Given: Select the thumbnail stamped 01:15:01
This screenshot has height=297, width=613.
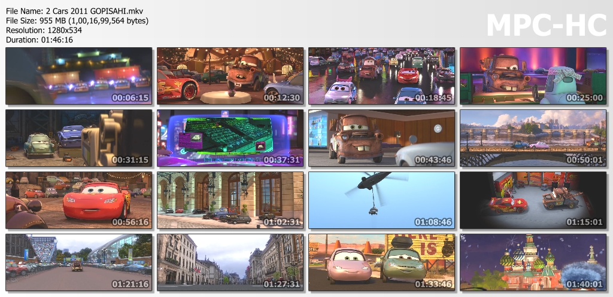Looking at the screenshot, I should click(x=533, y=200).
